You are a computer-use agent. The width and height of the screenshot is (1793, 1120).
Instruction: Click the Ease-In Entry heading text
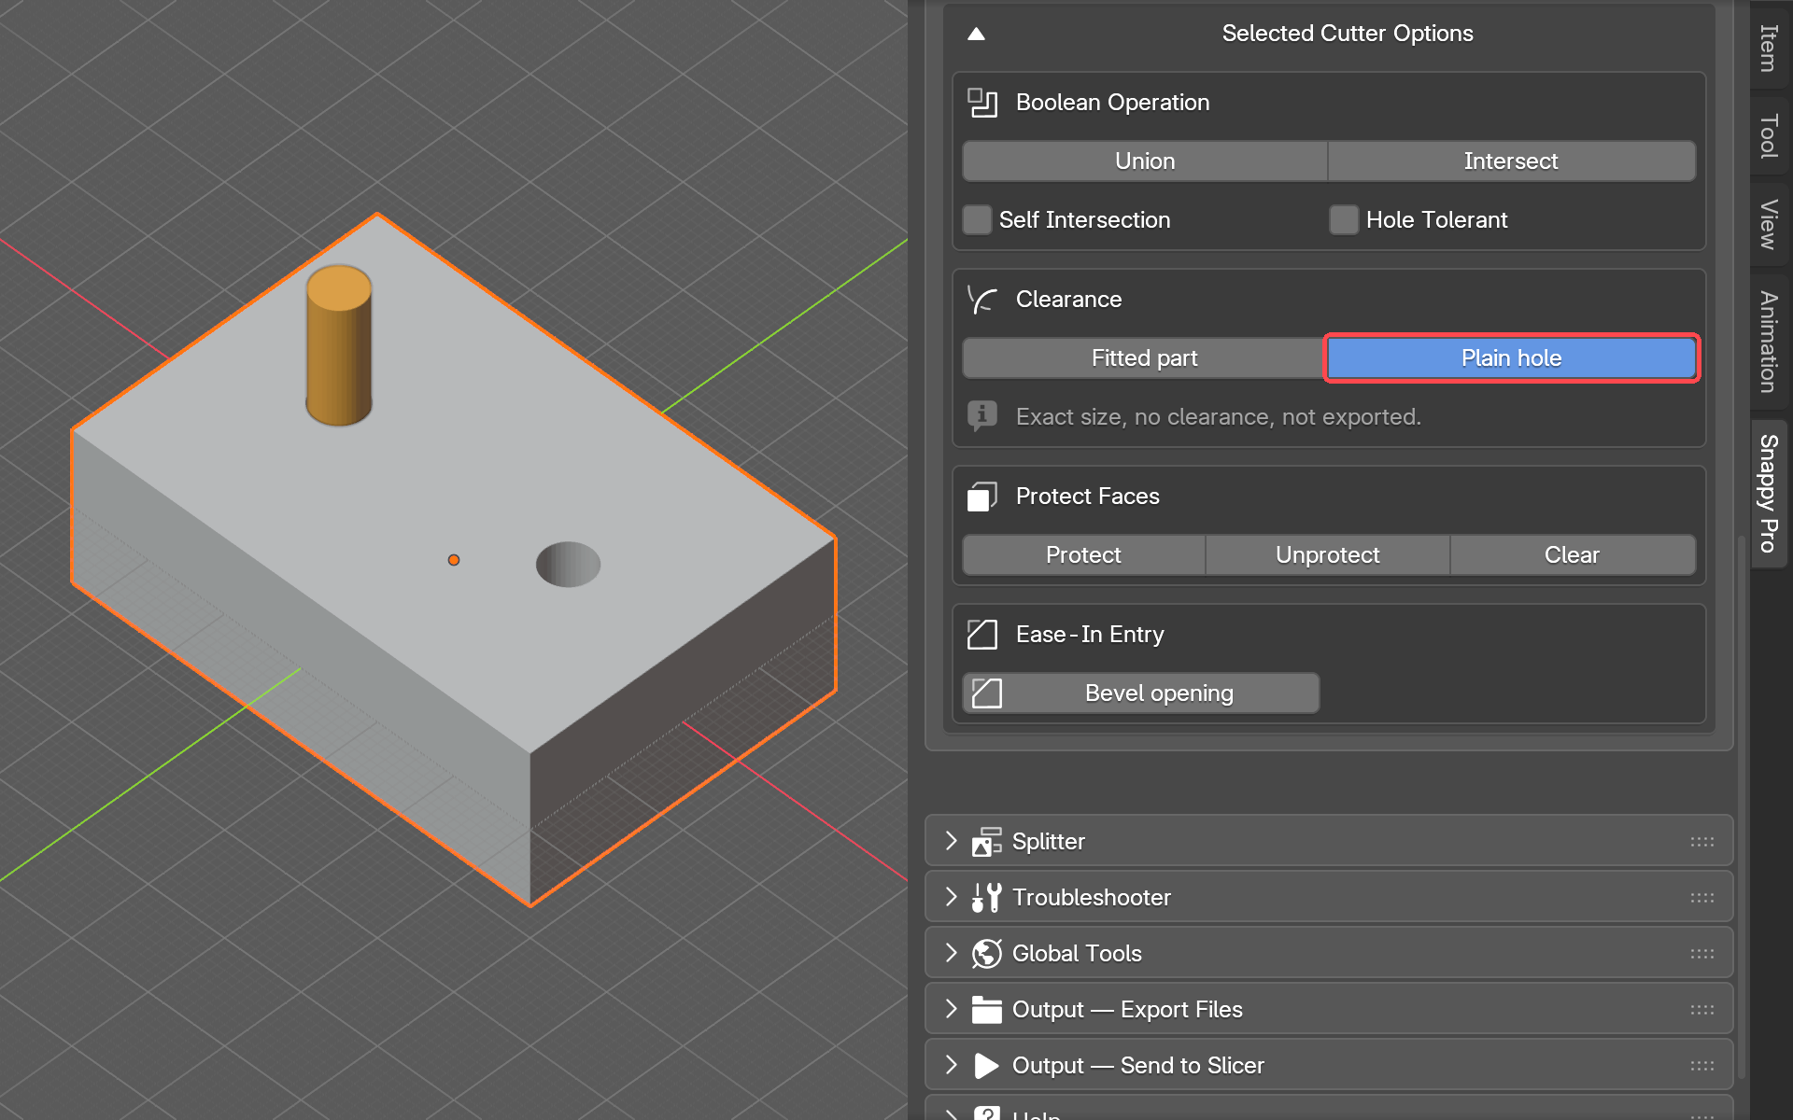point(1090,635)
